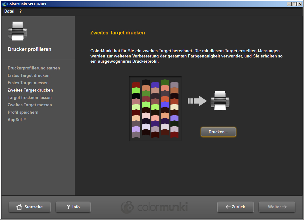
Task: Click the color target chart thumbnail
Action: tap(155, 108)
